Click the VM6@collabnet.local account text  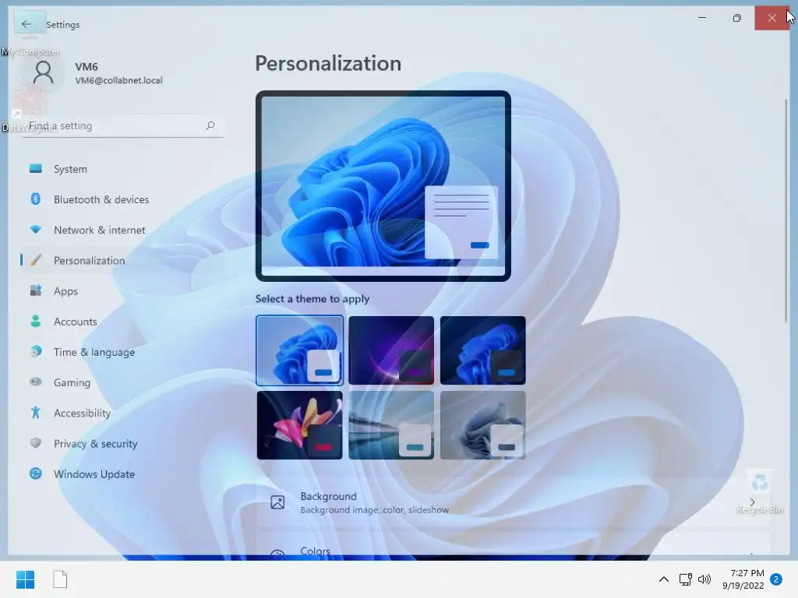119,80
